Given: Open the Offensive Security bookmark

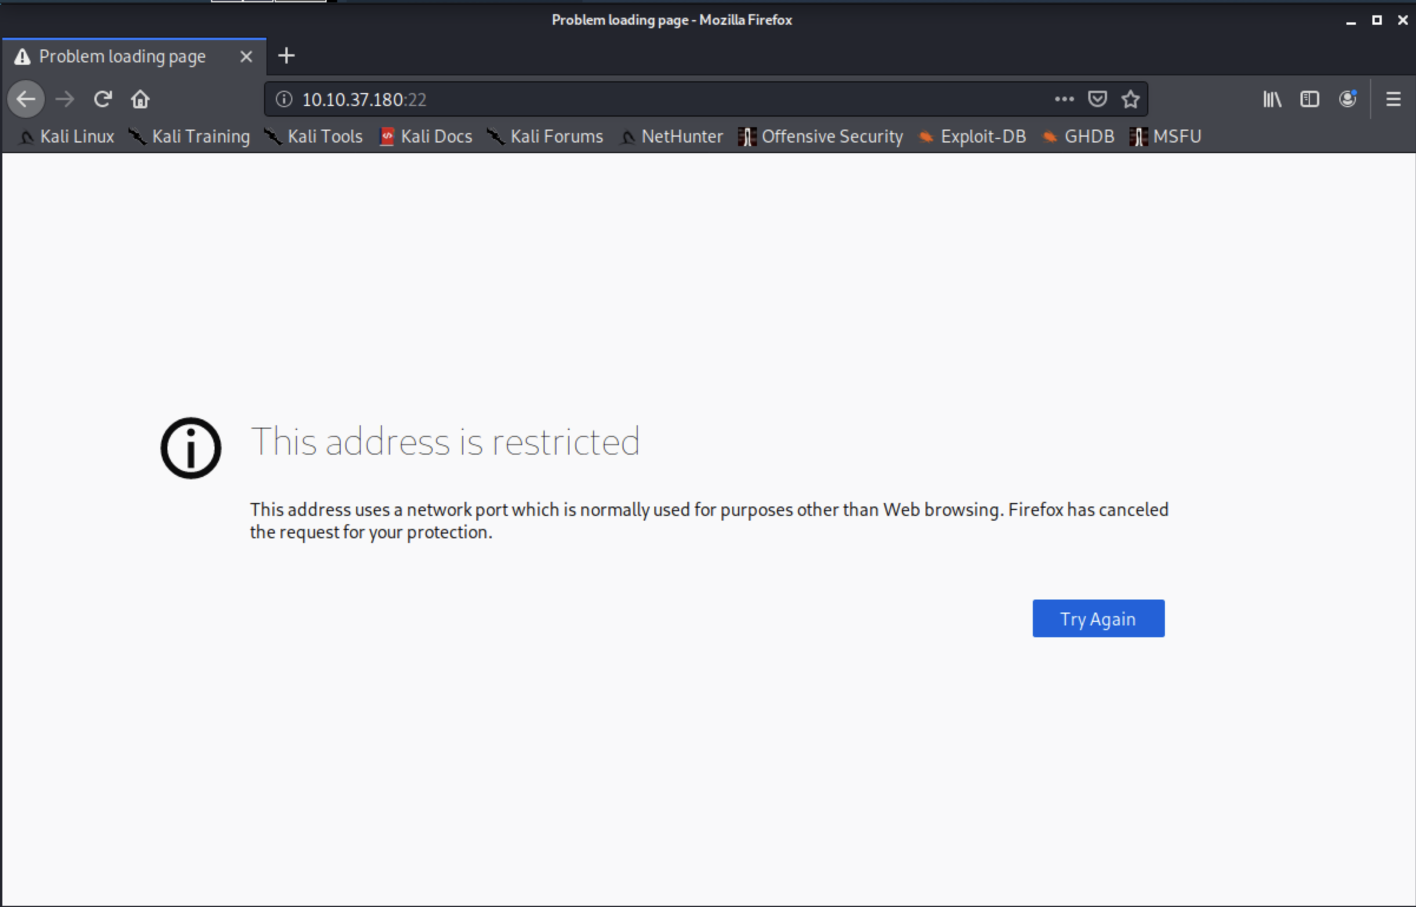Looking at the screenshot, I should tap(821, 137).
